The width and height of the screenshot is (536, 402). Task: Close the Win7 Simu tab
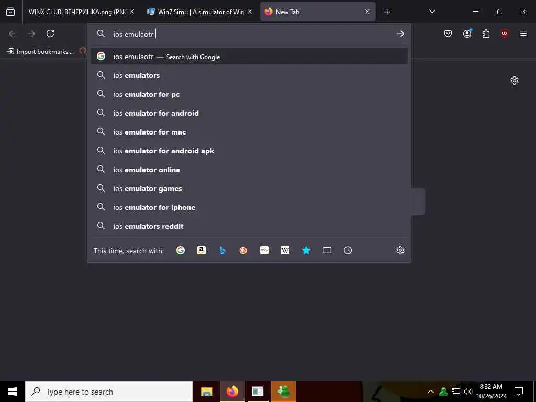[x=250, y=12]
